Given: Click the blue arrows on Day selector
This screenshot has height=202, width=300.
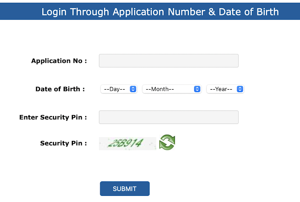Looking at the screenshot, I should coord(133,89).
